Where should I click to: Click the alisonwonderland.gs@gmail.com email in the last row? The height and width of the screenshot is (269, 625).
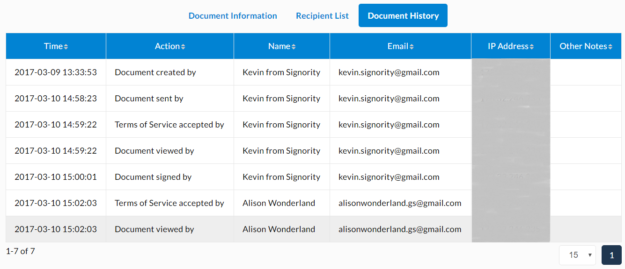[x=400, y=229]
